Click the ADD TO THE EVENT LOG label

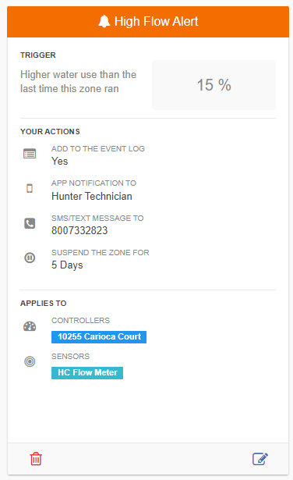[x=98, y=149]
